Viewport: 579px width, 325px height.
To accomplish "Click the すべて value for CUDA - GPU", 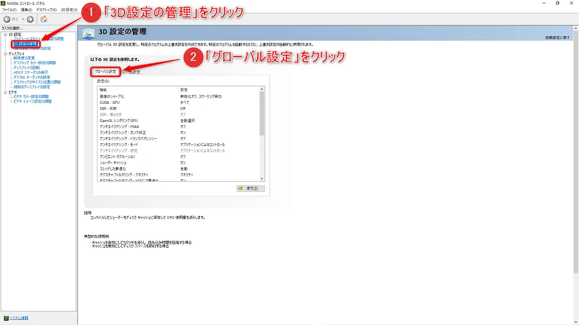I will [x=185, y=103].
